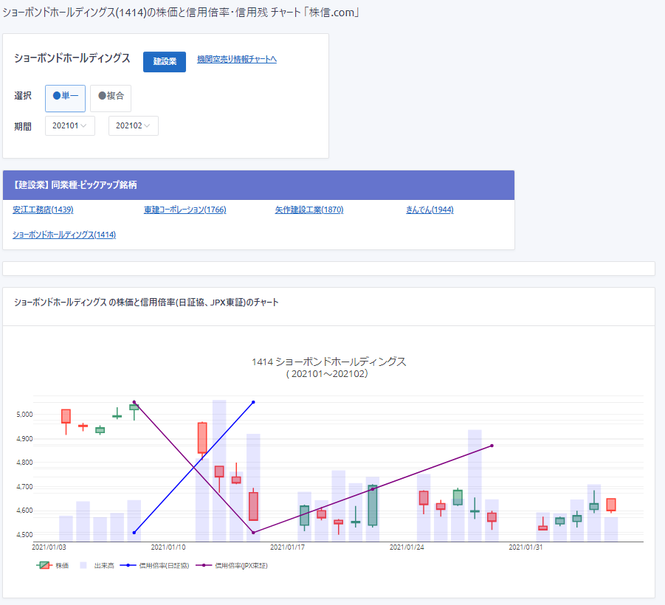
Task: Click the blue line endpoint at top
Action: tap(253, 402)
